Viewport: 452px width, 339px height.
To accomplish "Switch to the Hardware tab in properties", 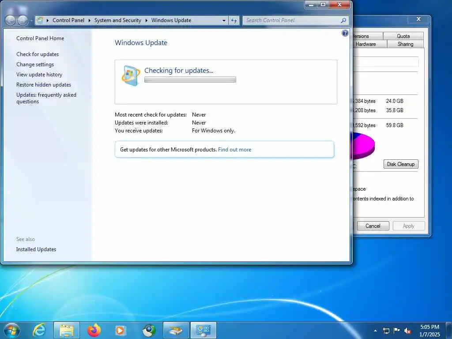I will coord(365,44).
